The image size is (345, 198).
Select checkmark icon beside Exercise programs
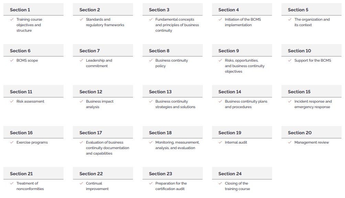(12, 143)
